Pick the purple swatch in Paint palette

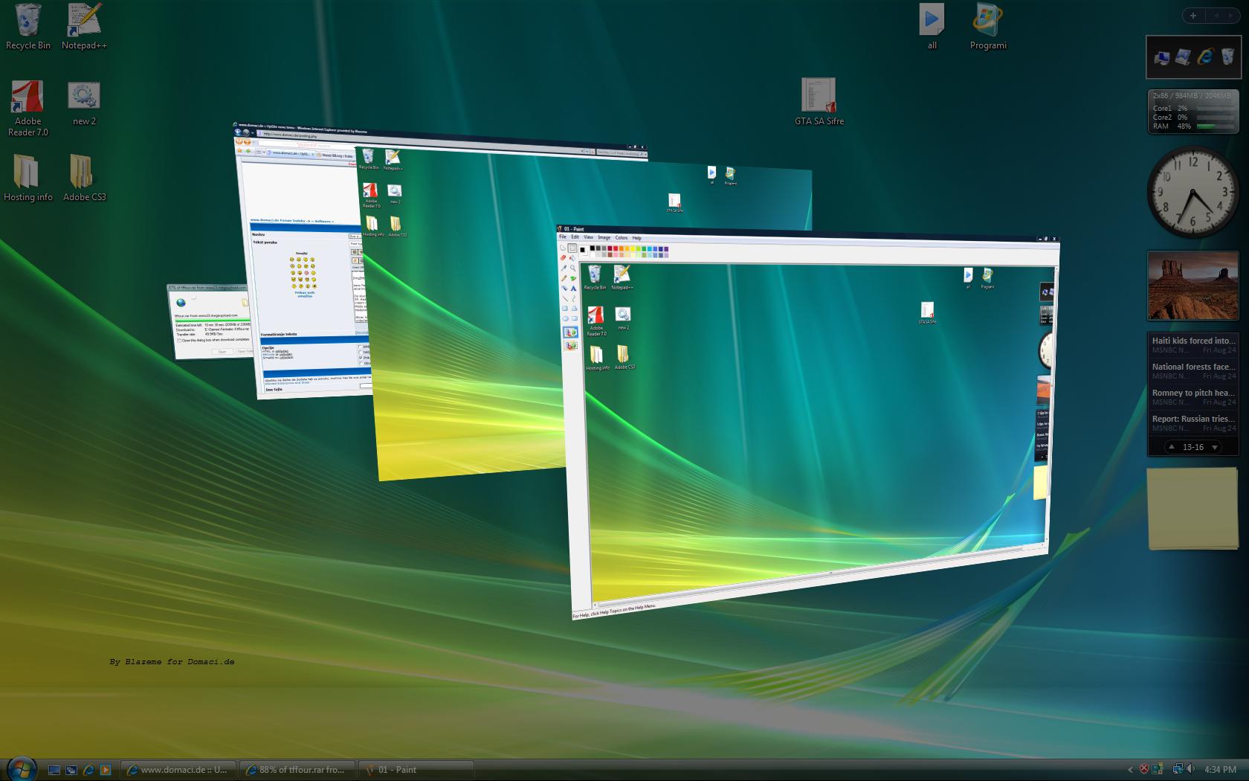coord(666,249)
